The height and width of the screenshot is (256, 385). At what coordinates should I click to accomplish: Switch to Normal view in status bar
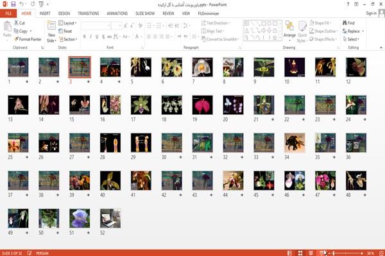[290, 253]
